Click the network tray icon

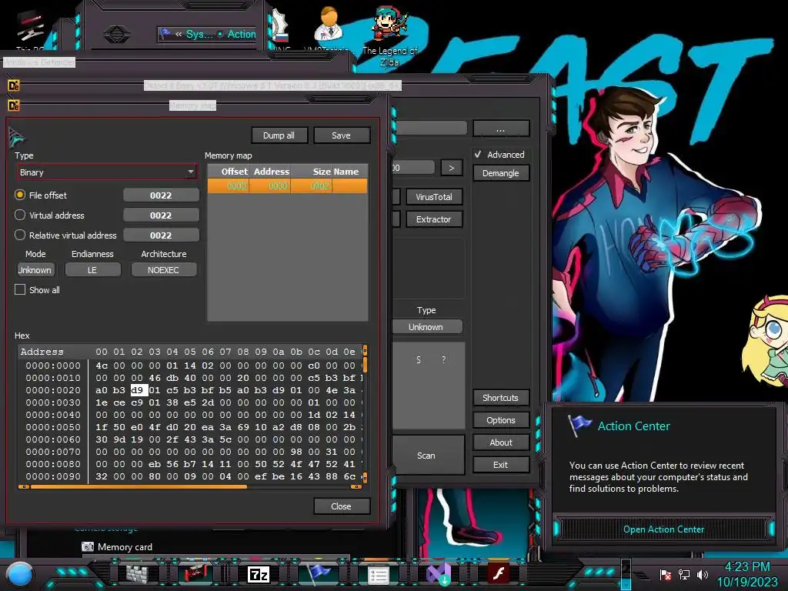tap(684, 574)
